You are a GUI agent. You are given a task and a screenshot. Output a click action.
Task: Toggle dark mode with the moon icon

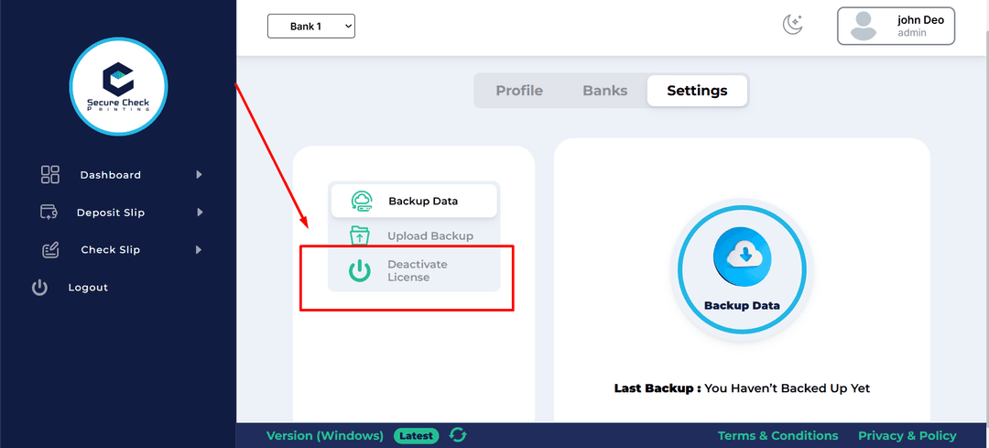tap(792, 25)
